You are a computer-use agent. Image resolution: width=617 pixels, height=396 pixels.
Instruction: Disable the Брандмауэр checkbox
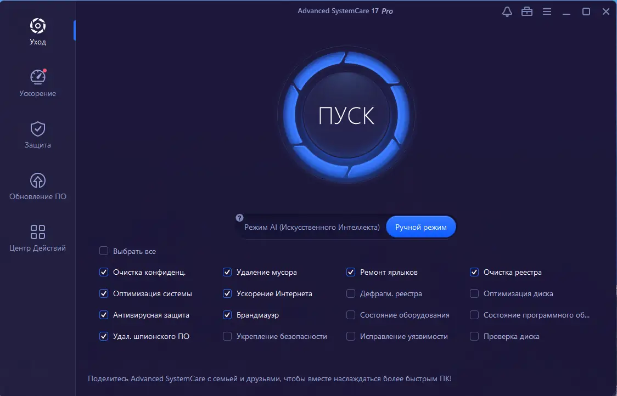click(227, 315)
